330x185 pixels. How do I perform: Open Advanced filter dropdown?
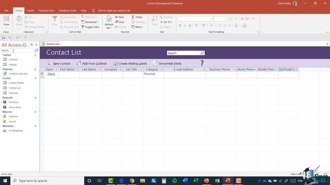click(90, 22)
